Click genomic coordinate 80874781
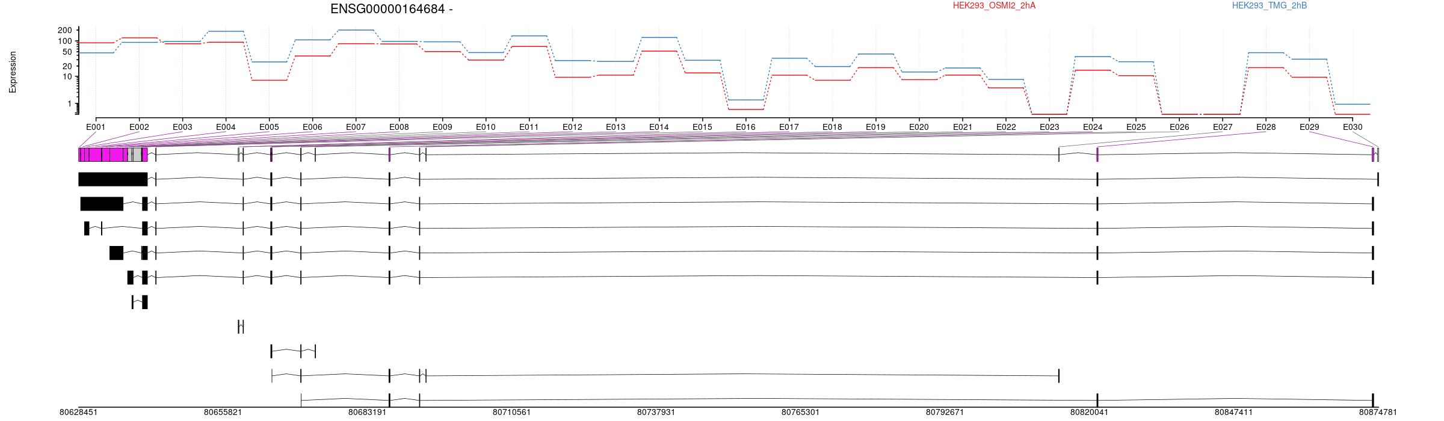1444x421 pixels. (1378, 413)
